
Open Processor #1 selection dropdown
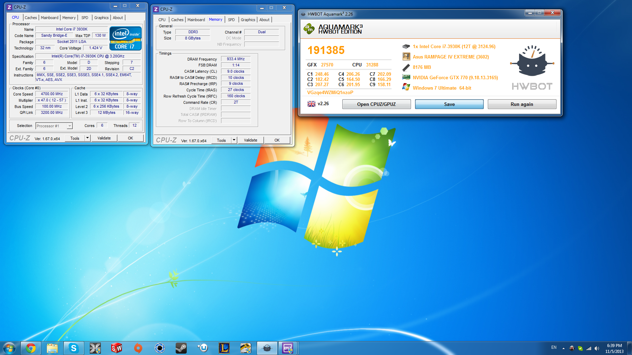54,126
